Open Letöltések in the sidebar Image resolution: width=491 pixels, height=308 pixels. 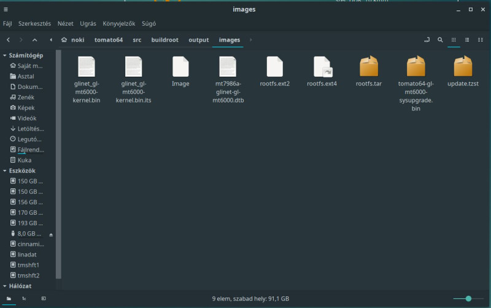click(x=27, y=129)
